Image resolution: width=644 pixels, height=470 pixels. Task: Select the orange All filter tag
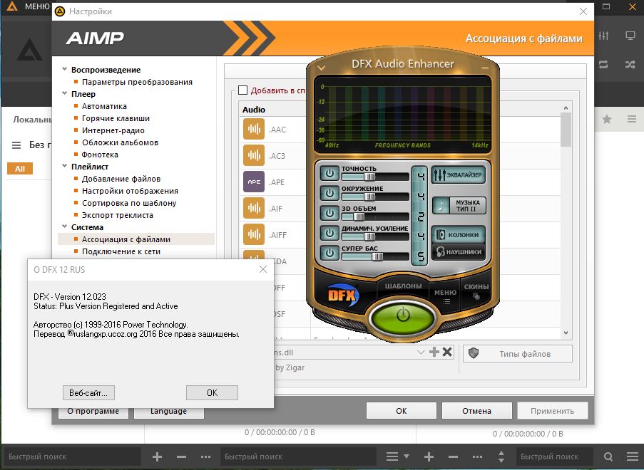[20, 169]
